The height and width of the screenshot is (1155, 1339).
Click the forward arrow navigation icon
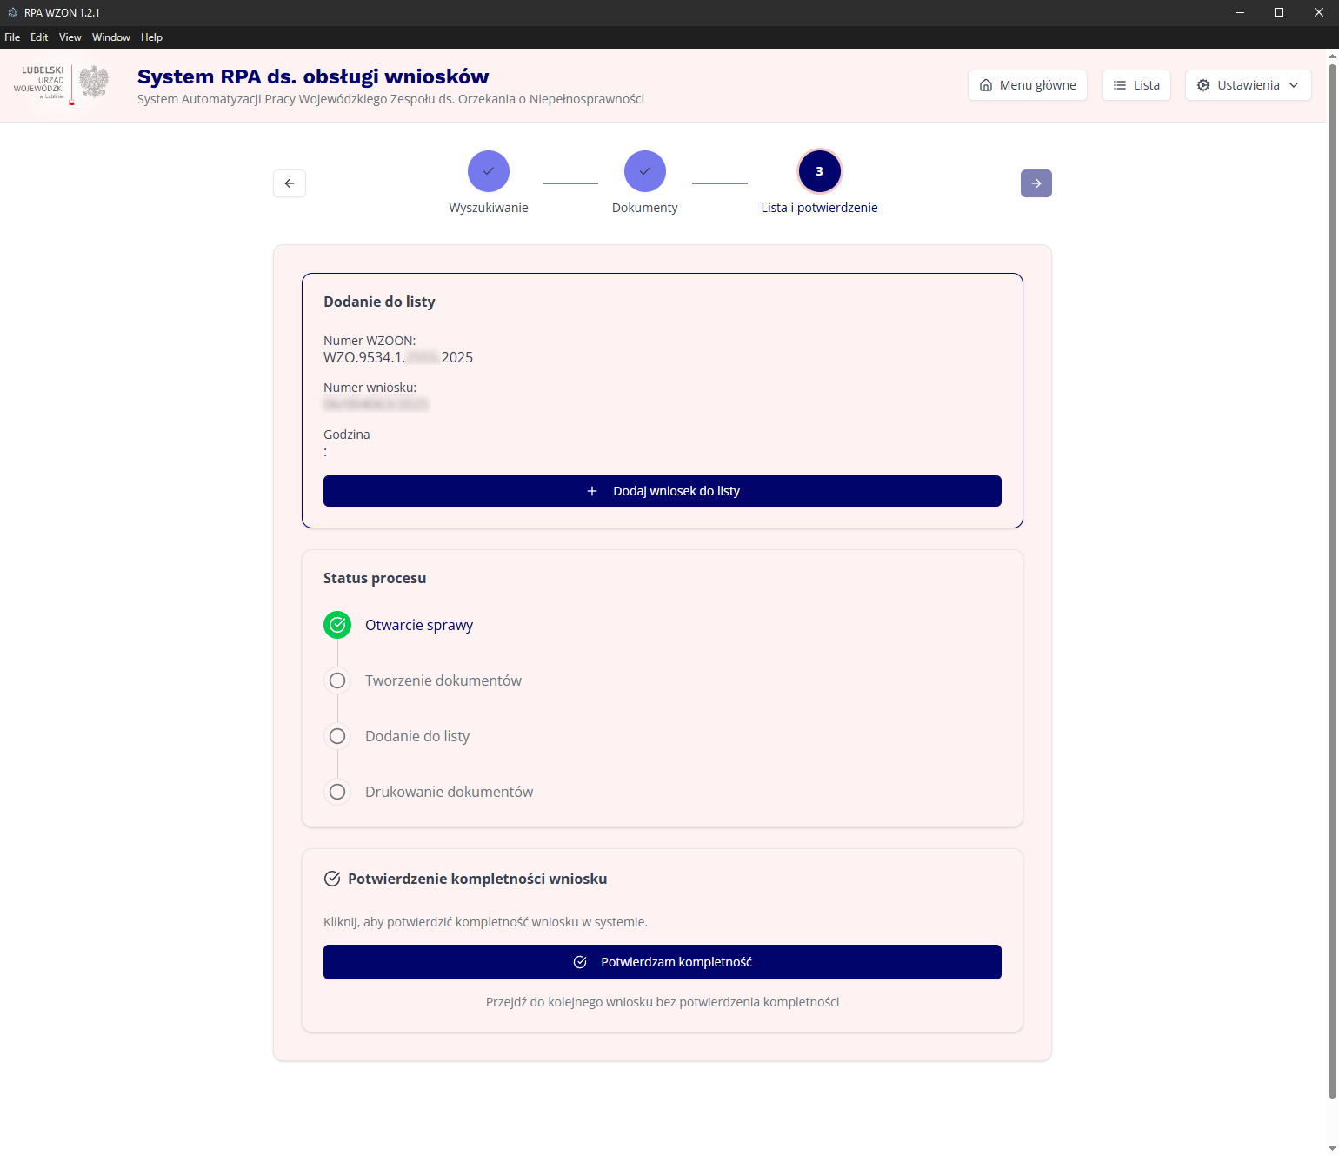[x=1036, y=183]
